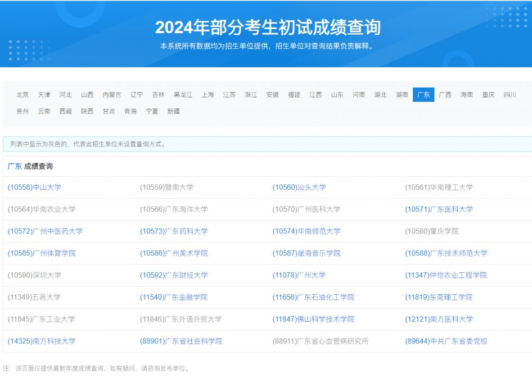Click the (10587)星海音乐学院 link
532x384 pixels.
coord(306,254)
